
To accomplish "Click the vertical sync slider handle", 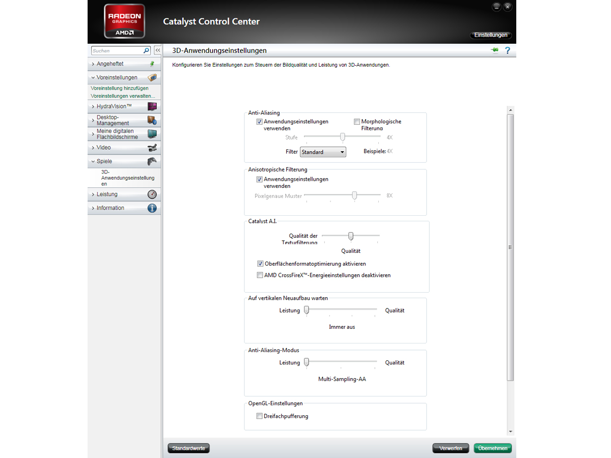I will [307, 309].
